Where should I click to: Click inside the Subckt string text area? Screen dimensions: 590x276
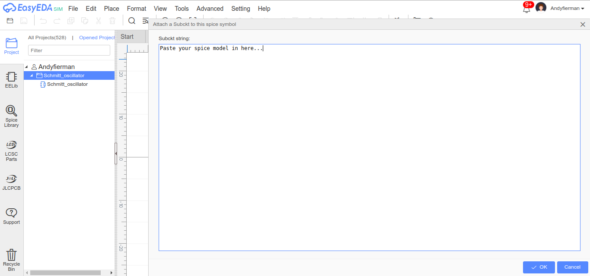369,147
